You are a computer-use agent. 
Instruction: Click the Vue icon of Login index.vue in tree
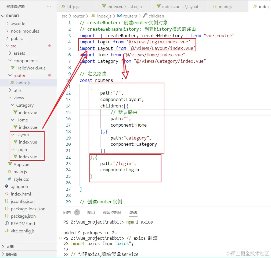coord(15,156)
